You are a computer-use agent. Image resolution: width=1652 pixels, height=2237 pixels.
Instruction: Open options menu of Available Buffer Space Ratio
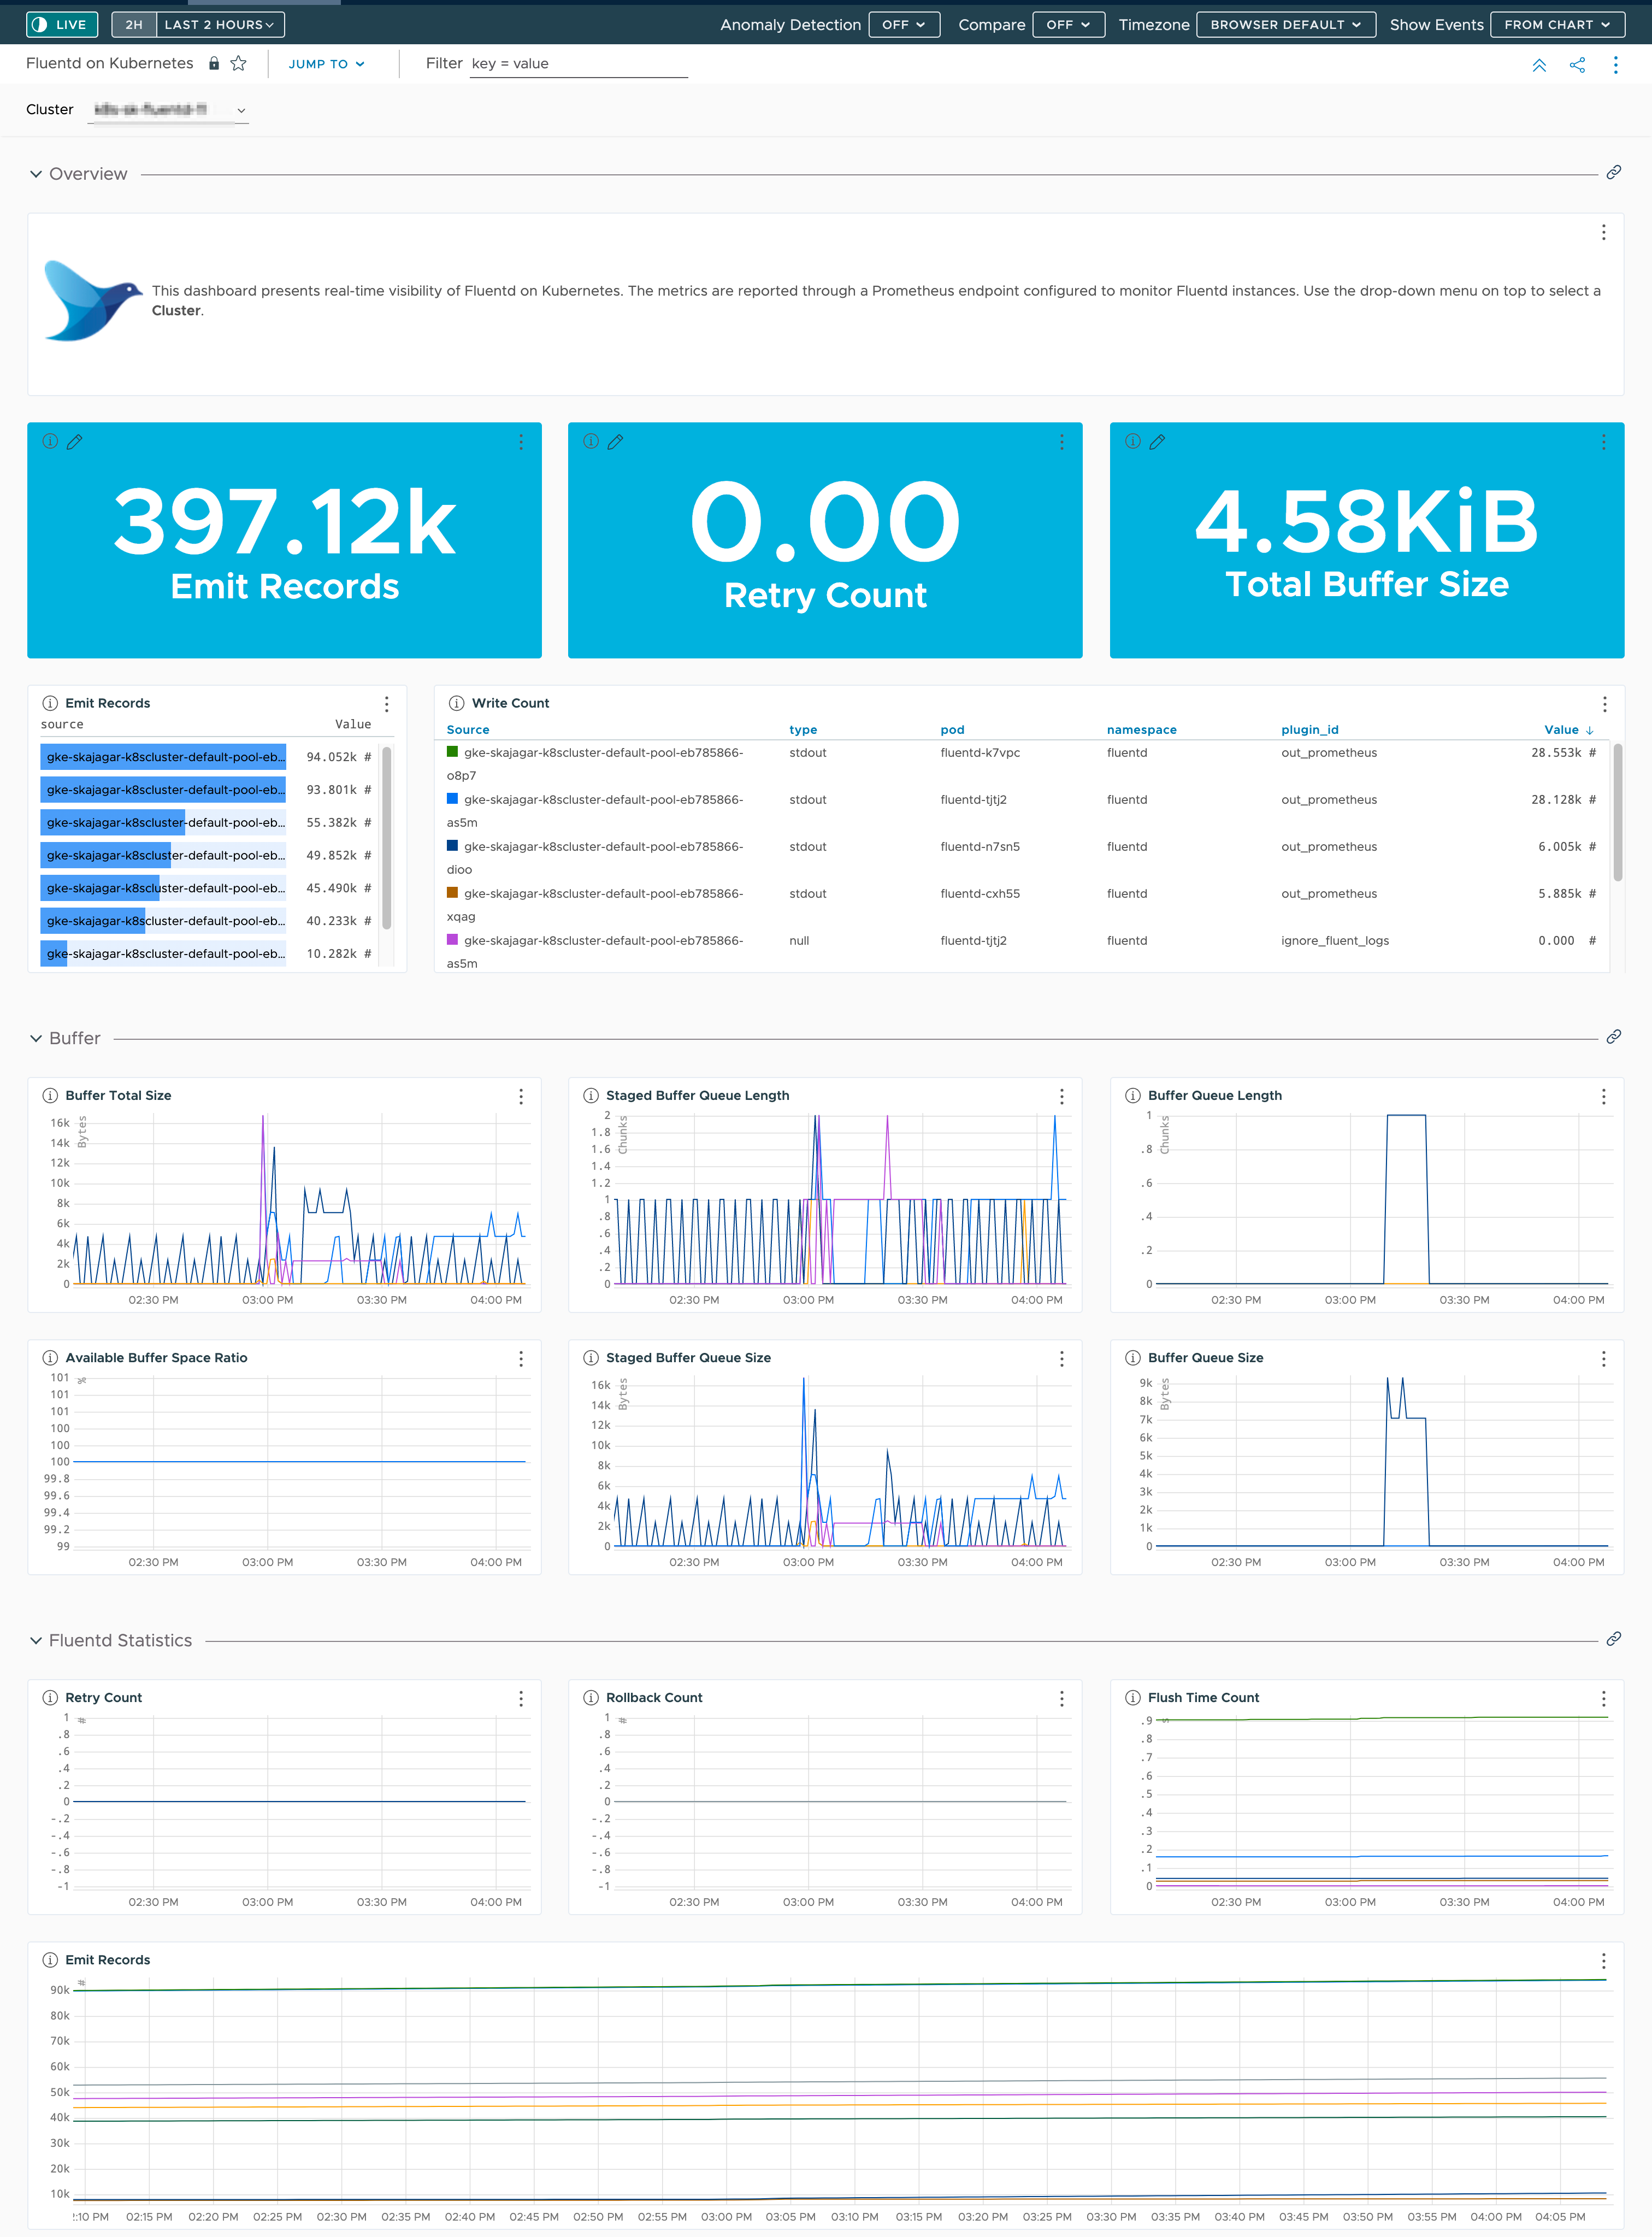click(521, 1358)
